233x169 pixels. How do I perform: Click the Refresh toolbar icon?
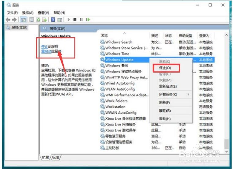pos(38,20)
